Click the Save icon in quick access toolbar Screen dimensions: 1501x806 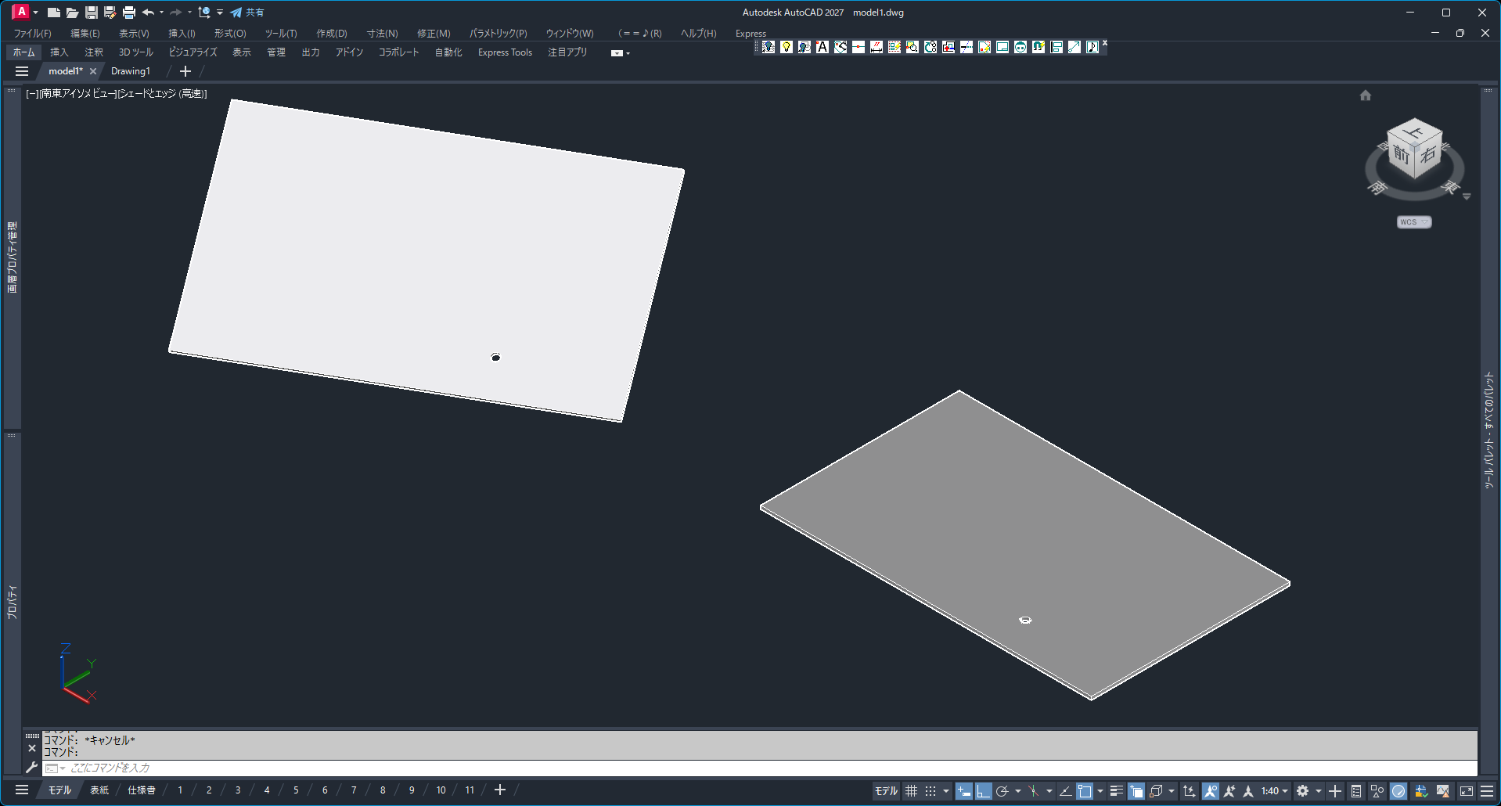point(92,13)
